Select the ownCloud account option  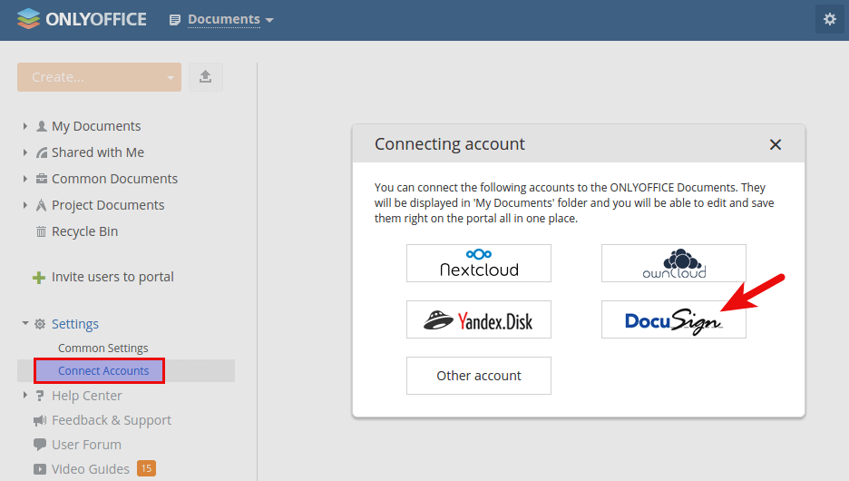point(673,263)
